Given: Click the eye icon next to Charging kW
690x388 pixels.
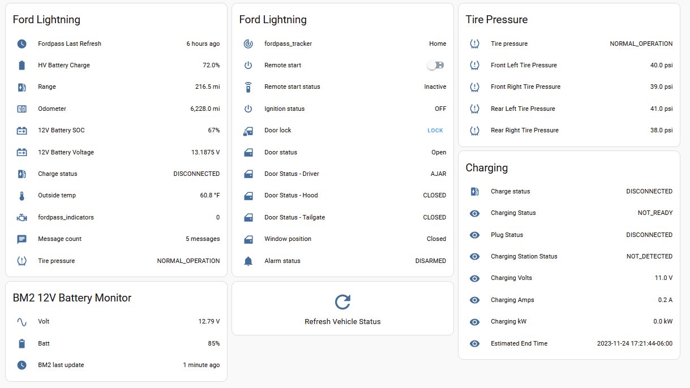Looking at the screenshot, I should (x=474, y=322).
